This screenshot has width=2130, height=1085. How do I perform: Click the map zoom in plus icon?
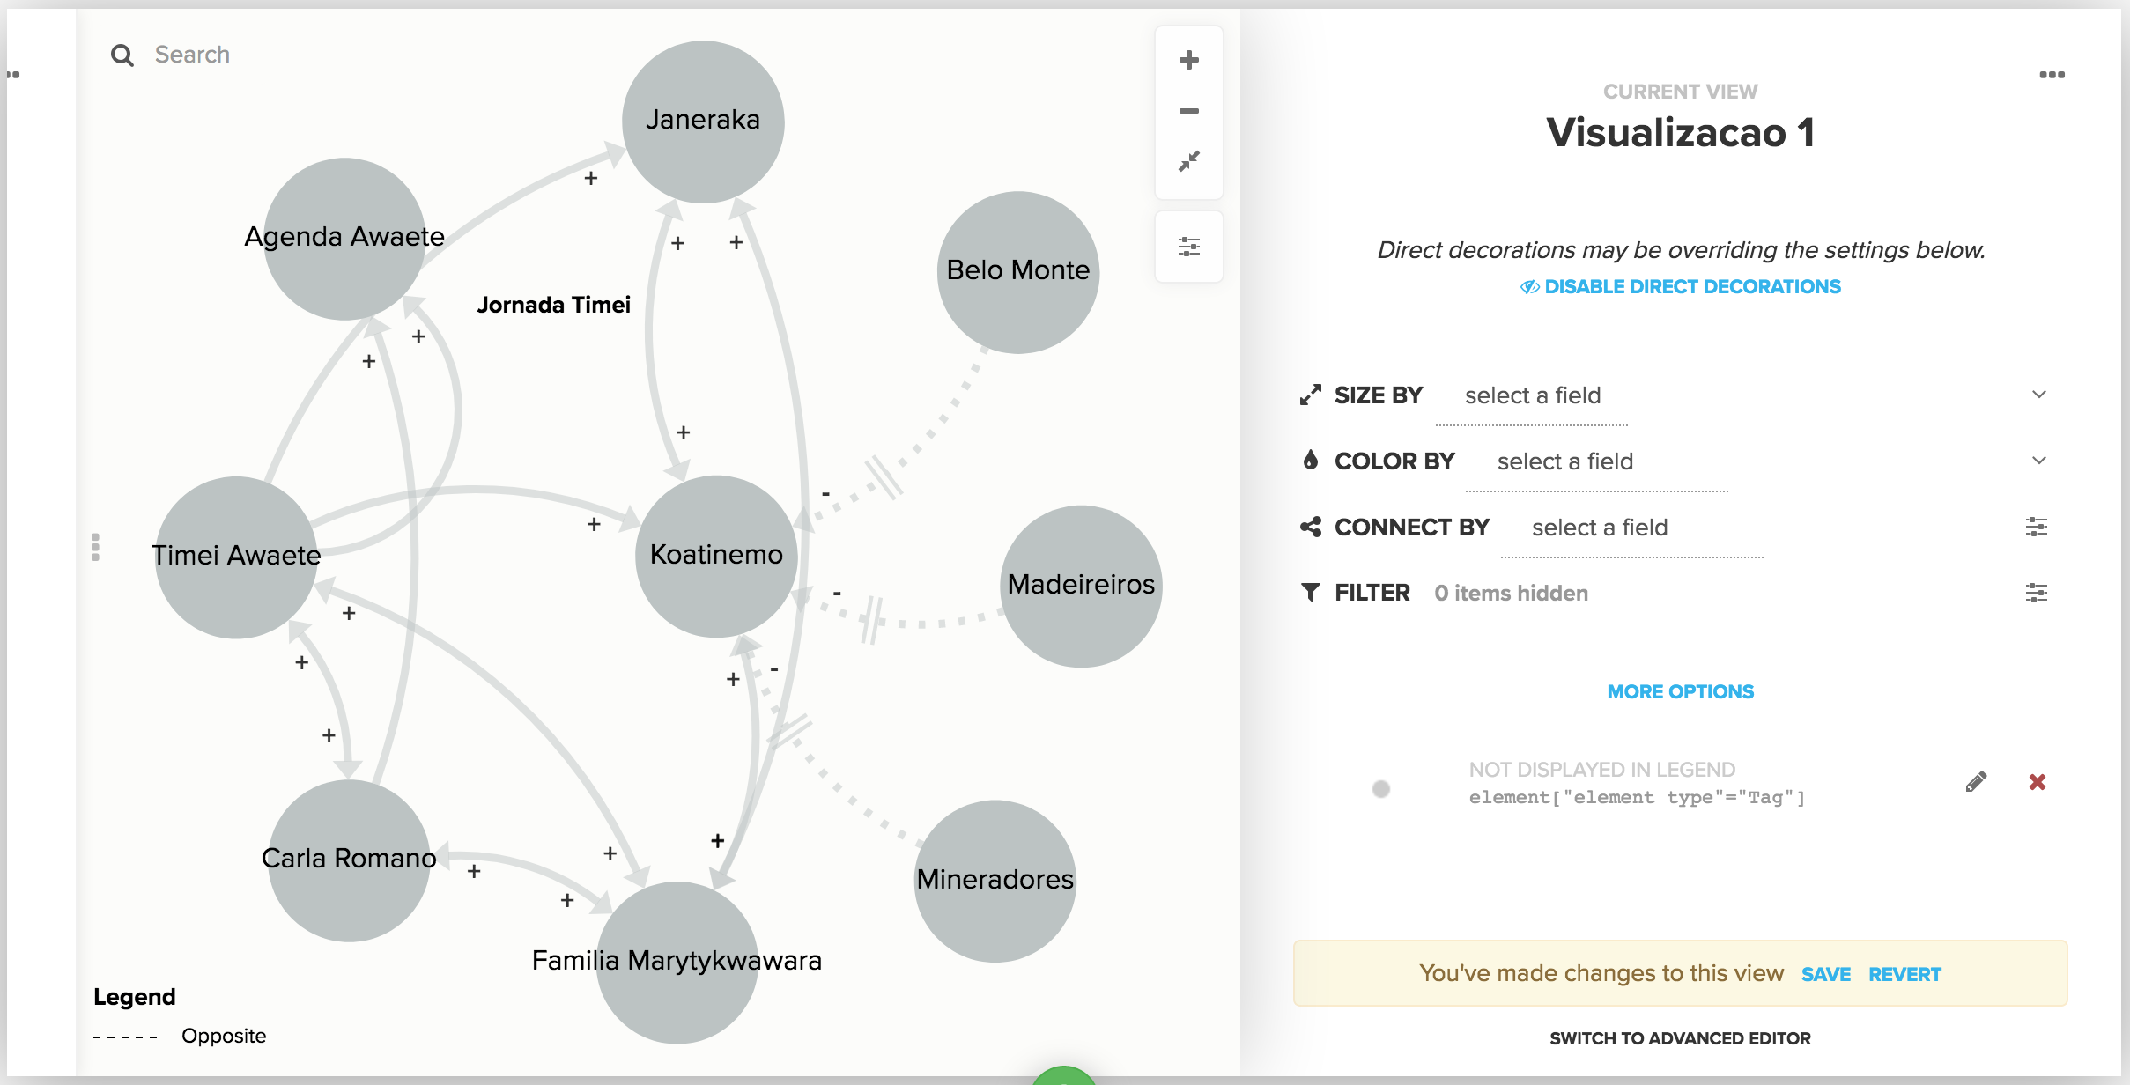coord(1188,60)
